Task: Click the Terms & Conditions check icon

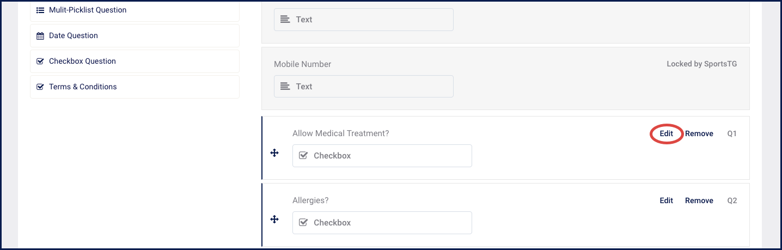Action: (40, 87)
